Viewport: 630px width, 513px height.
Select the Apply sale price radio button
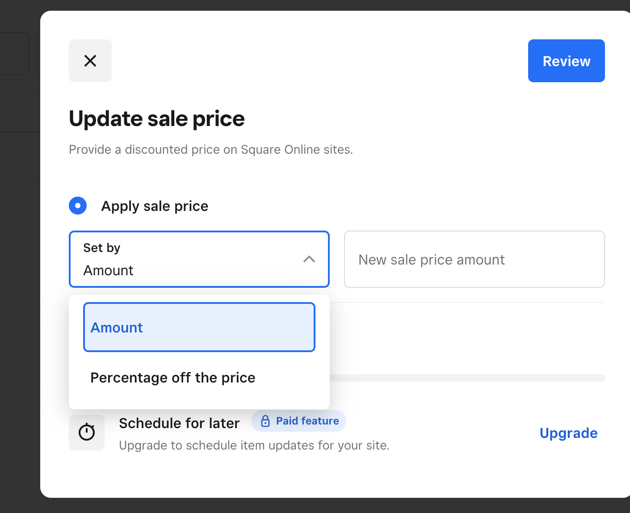coord(78,206)
